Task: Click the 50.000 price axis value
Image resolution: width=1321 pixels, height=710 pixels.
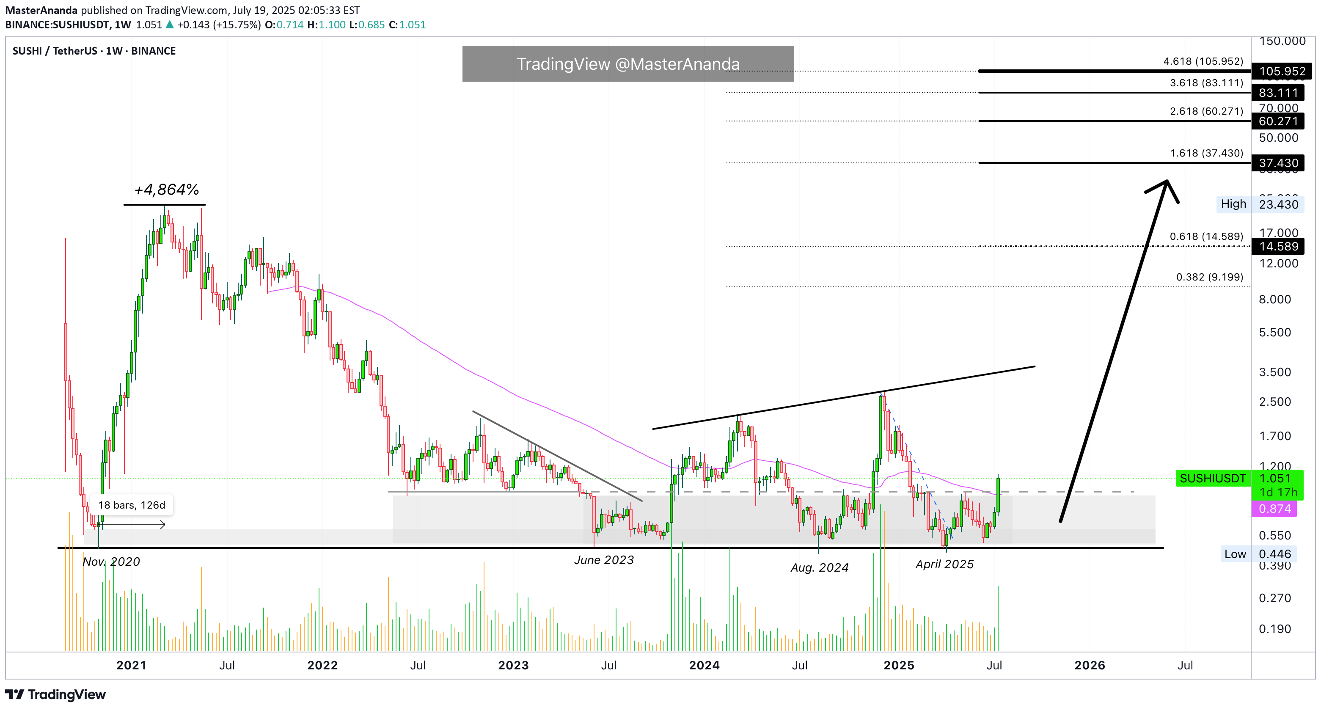Action: coord(1278,138)
